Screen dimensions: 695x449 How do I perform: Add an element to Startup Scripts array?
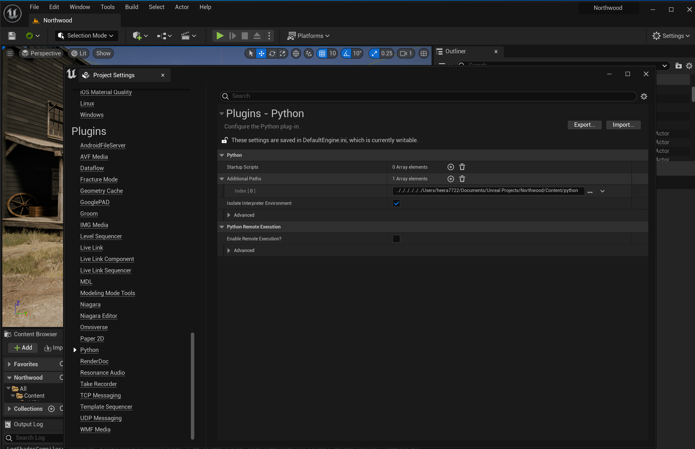(450, 167)
